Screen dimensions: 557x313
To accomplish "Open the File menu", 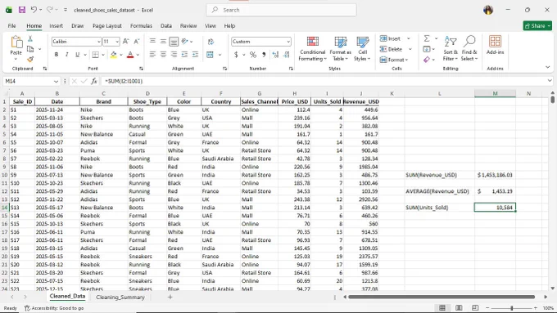I will [x=11, y=26].
